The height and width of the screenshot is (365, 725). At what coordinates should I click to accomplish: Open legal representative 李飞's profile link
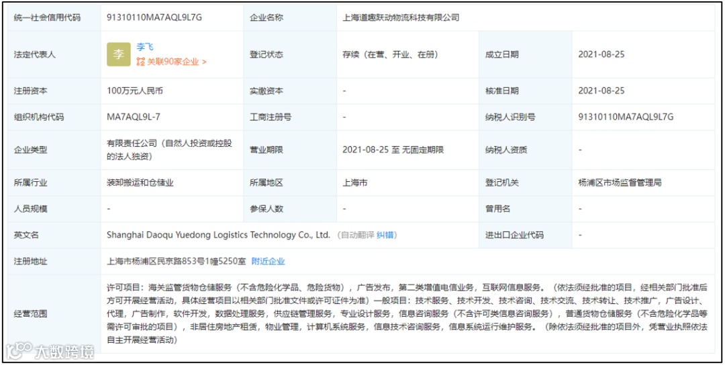(x=145, y=47)
